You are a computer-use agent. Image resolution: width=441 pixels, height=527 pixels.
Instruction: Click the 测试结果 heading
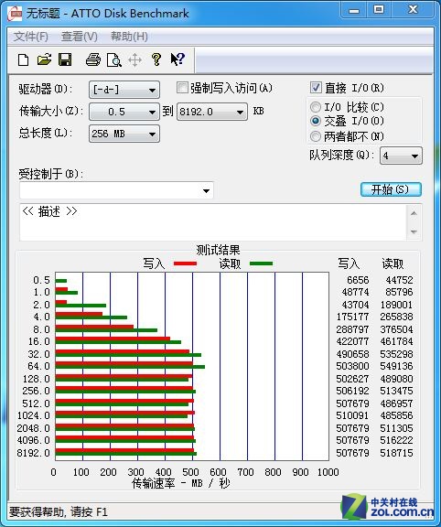218,250
